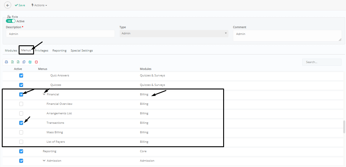This screenshot has height=167, width=346.
Task: Click the Description input field
Action: click(x=60, y=34)
